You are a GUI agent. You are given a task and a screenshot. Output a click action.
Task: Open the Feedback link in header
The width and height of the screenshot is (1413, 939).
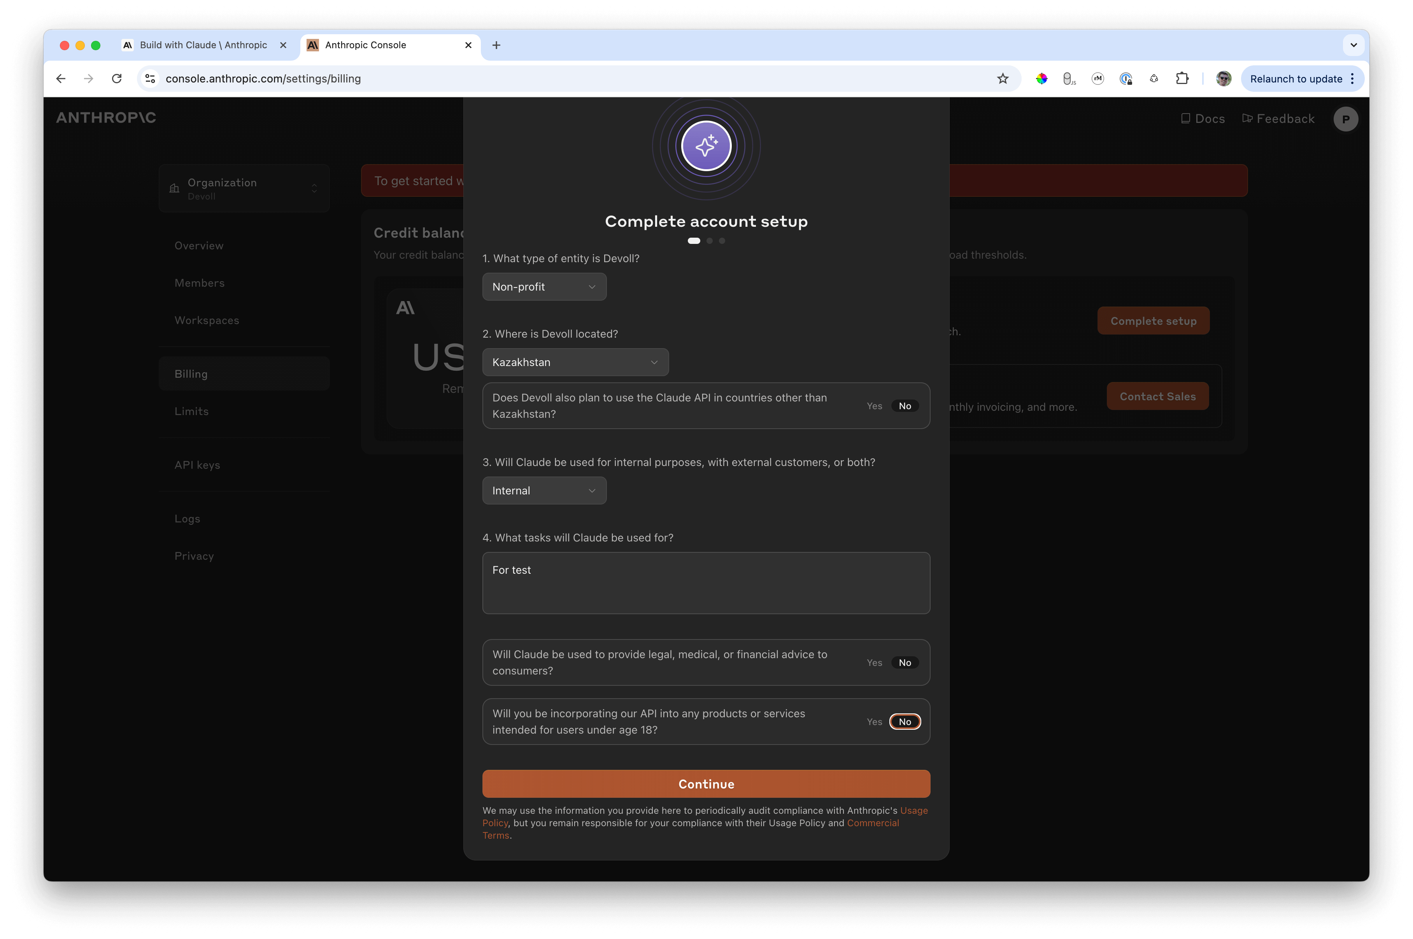(1278, 119)
